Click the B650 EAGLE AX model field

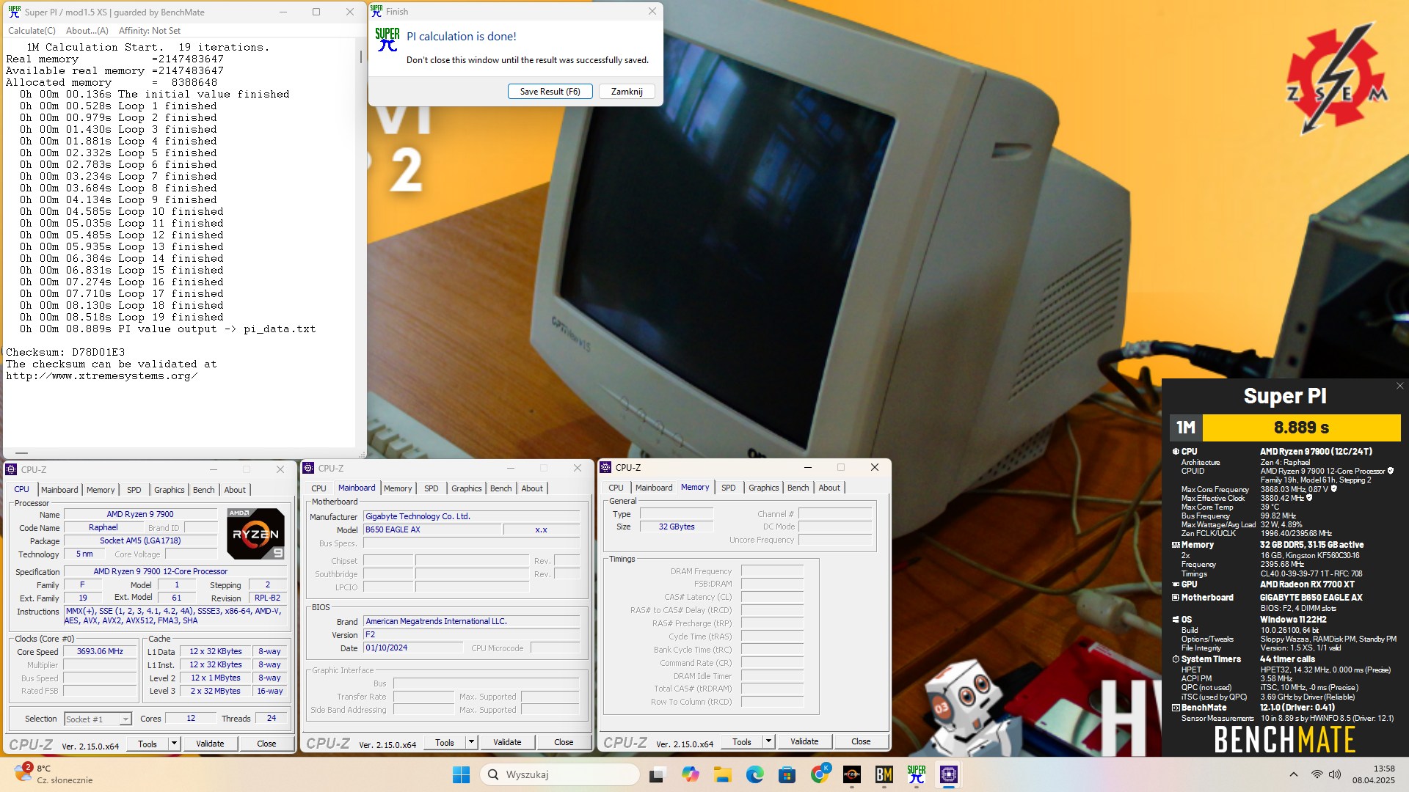(432, 529)
